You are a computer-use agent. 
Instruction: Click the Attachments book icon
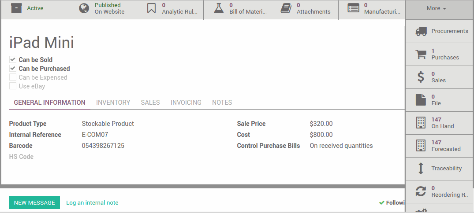286,8
